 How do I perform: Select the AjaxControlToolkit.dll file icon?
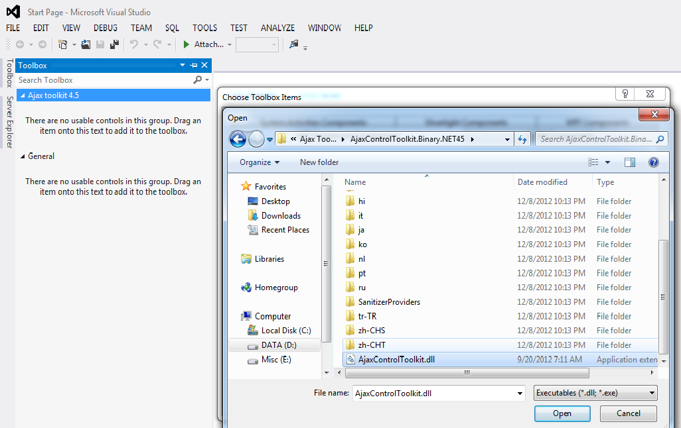pyautogui.click(x=351, y=360)
